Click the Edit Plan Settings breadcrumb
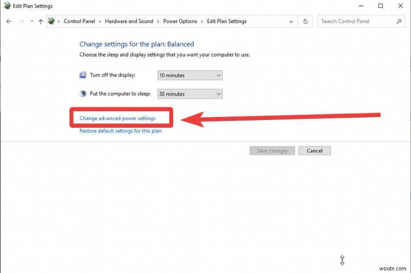Viewport: 411px width, 273px height. pos(227,21)
